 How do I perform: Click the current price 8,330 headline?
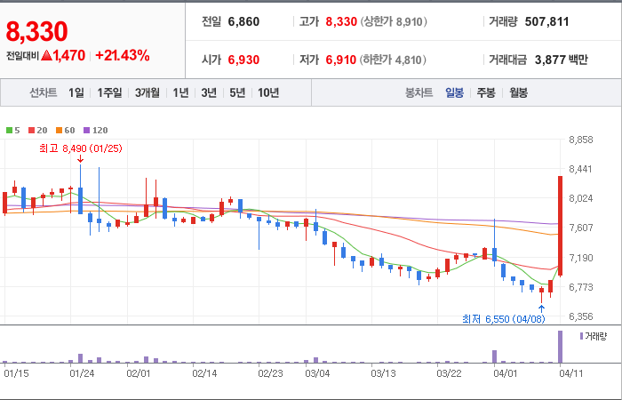[x=37, y=31]
